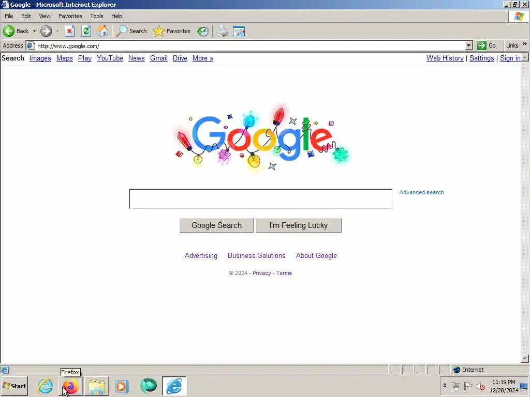530x397 pixels.
Task: Open the Start menu
Action: pyautogui.click(x=14, y=386)
